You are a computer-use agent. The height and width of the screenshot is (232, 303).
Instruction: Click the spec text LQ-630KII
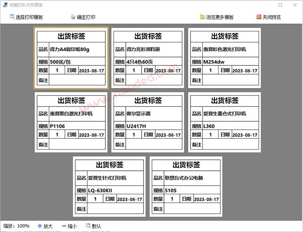(100, 190)
